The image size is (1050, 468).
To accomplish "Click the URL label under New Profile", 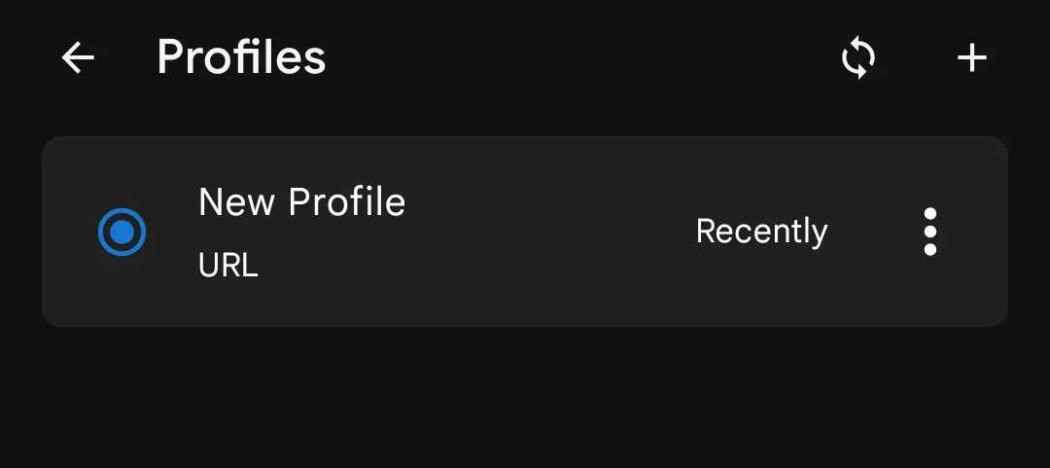I will 227,265.
